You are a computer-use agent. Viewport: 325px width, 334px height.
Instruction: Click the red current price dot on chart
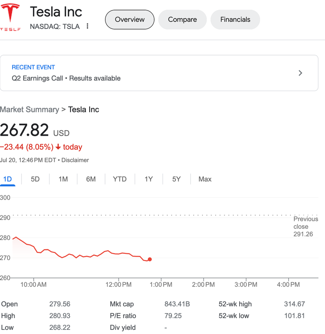pyautogui.click(x=150, y=259)
